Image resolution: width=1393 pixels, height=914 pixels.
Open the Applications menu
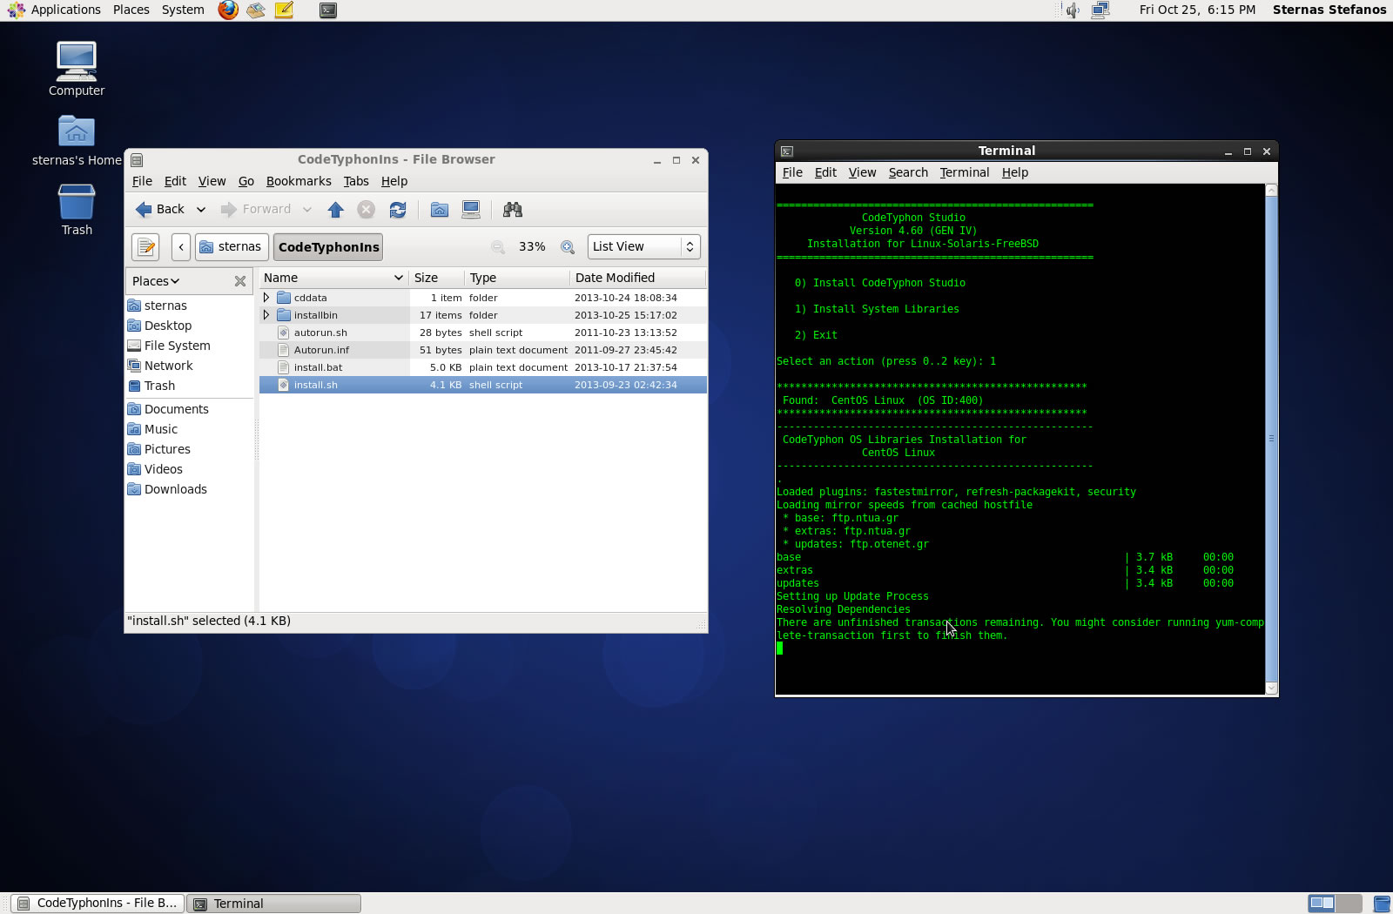(54, 10)
